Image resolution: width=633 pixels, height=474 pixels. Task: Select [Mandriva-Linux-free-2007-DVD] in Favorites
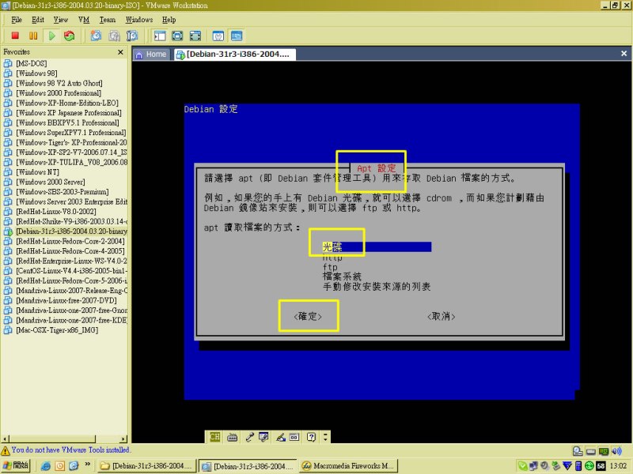66,300
